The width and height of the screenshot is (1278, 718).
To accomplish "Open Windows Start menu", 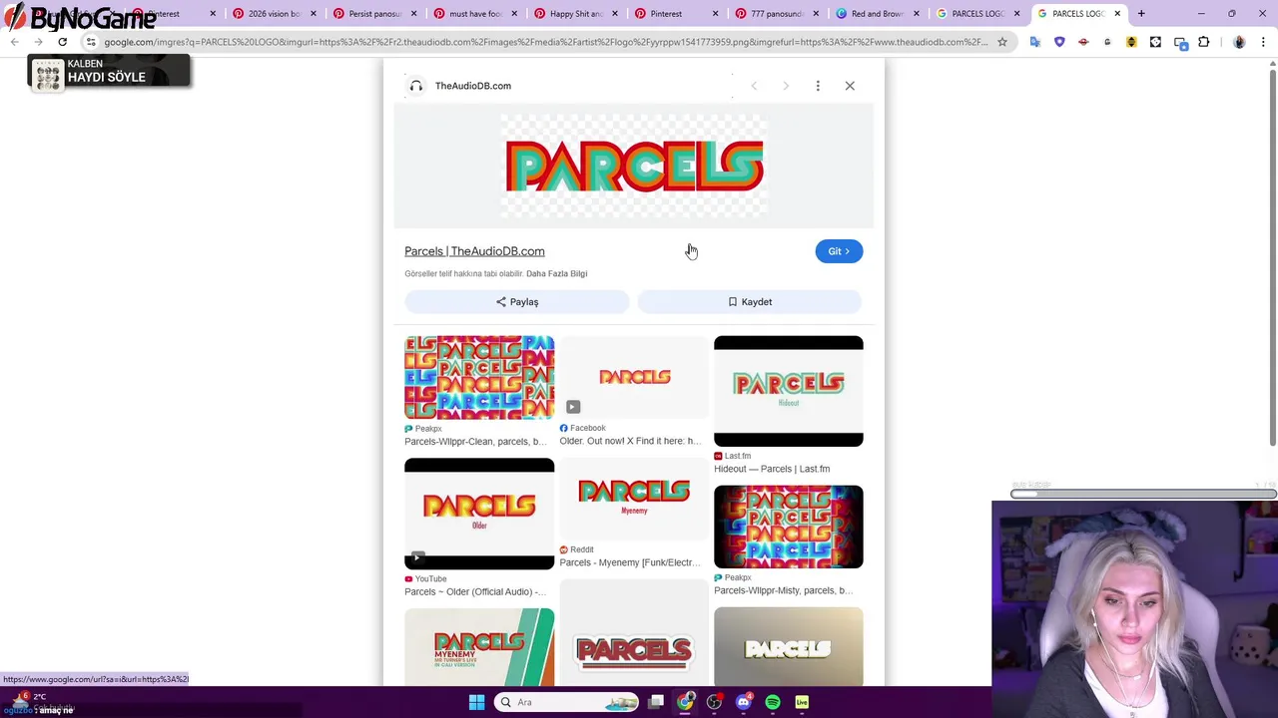I will [x=476, y=702].
